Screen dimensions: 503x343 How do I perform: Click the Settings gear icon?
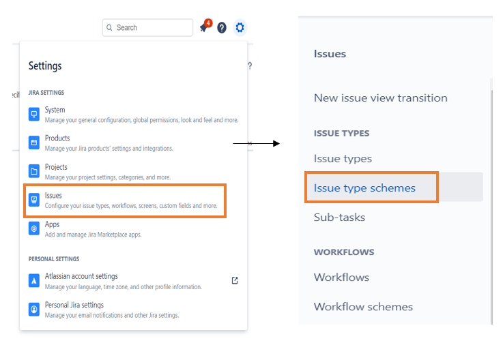(x=240, y=27)
